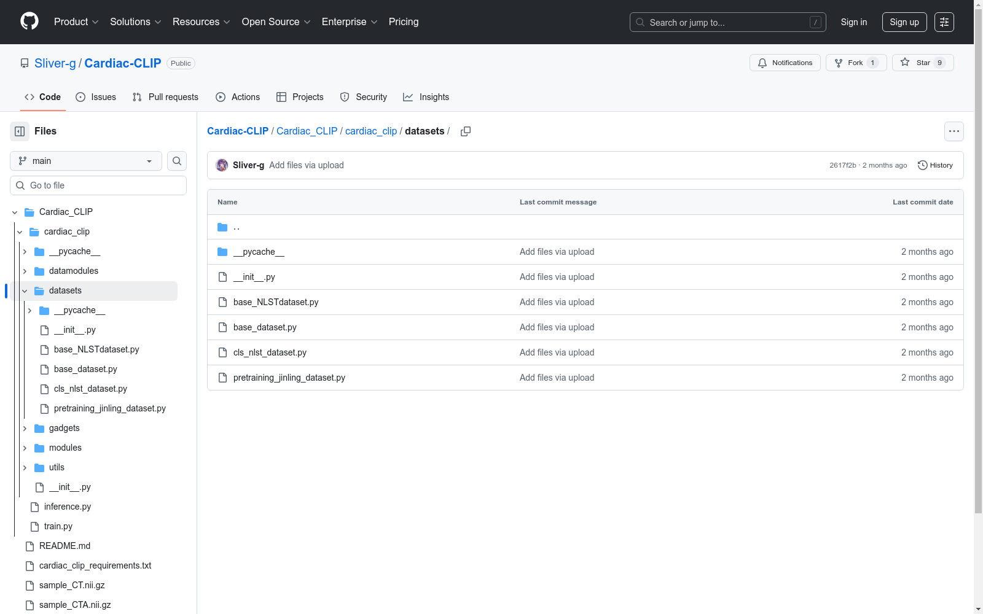Switch to the Code tab
This screenshot has width=983, height=614.
click(x=43, y=97)
